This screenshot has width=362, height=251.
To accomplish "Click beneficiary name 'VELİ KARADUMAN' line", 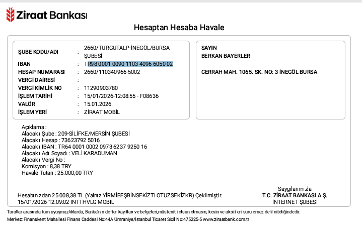I will coord(69,153).
